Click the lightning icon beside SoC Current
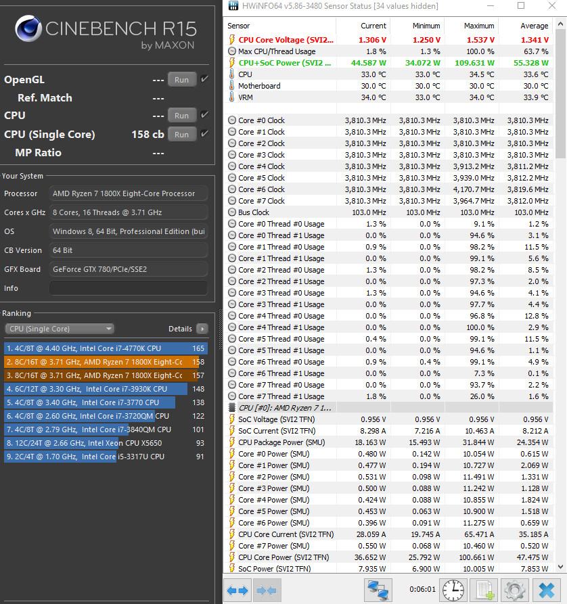Viewport: 567px width, 604px height. (x=231, y=431)
